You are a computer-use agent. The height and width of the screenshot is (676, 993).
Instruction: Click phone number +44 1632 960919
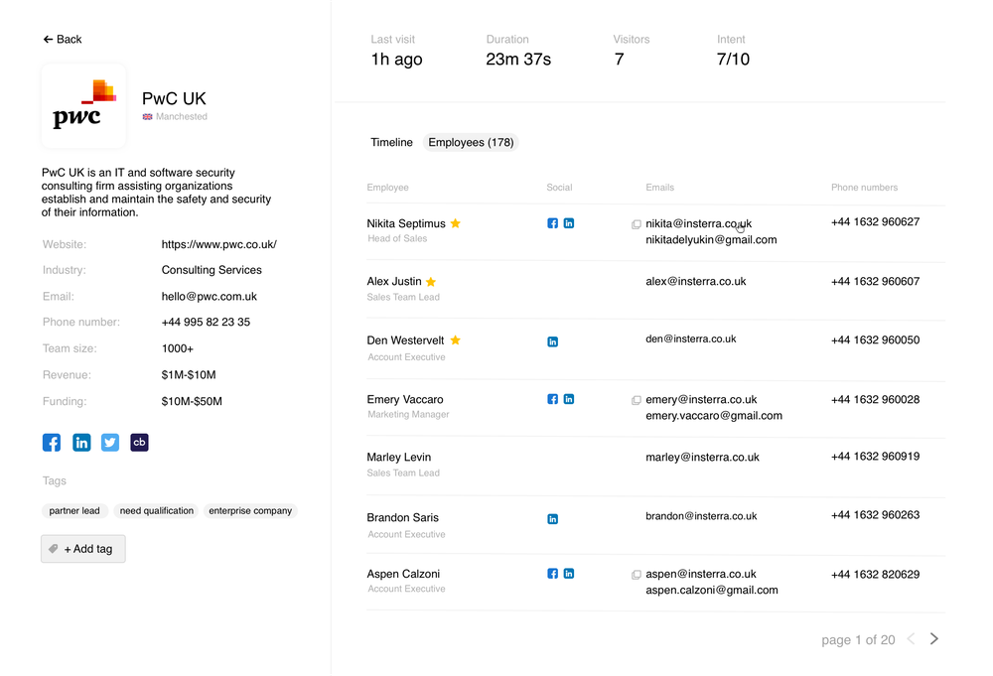875,456
